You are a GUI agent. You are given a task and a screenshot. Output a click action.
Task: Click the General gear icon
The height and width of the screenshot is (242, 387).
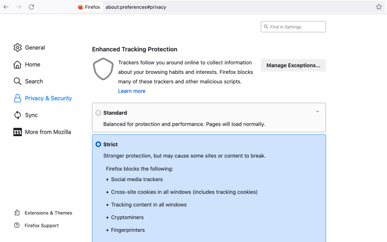point(17,47)
